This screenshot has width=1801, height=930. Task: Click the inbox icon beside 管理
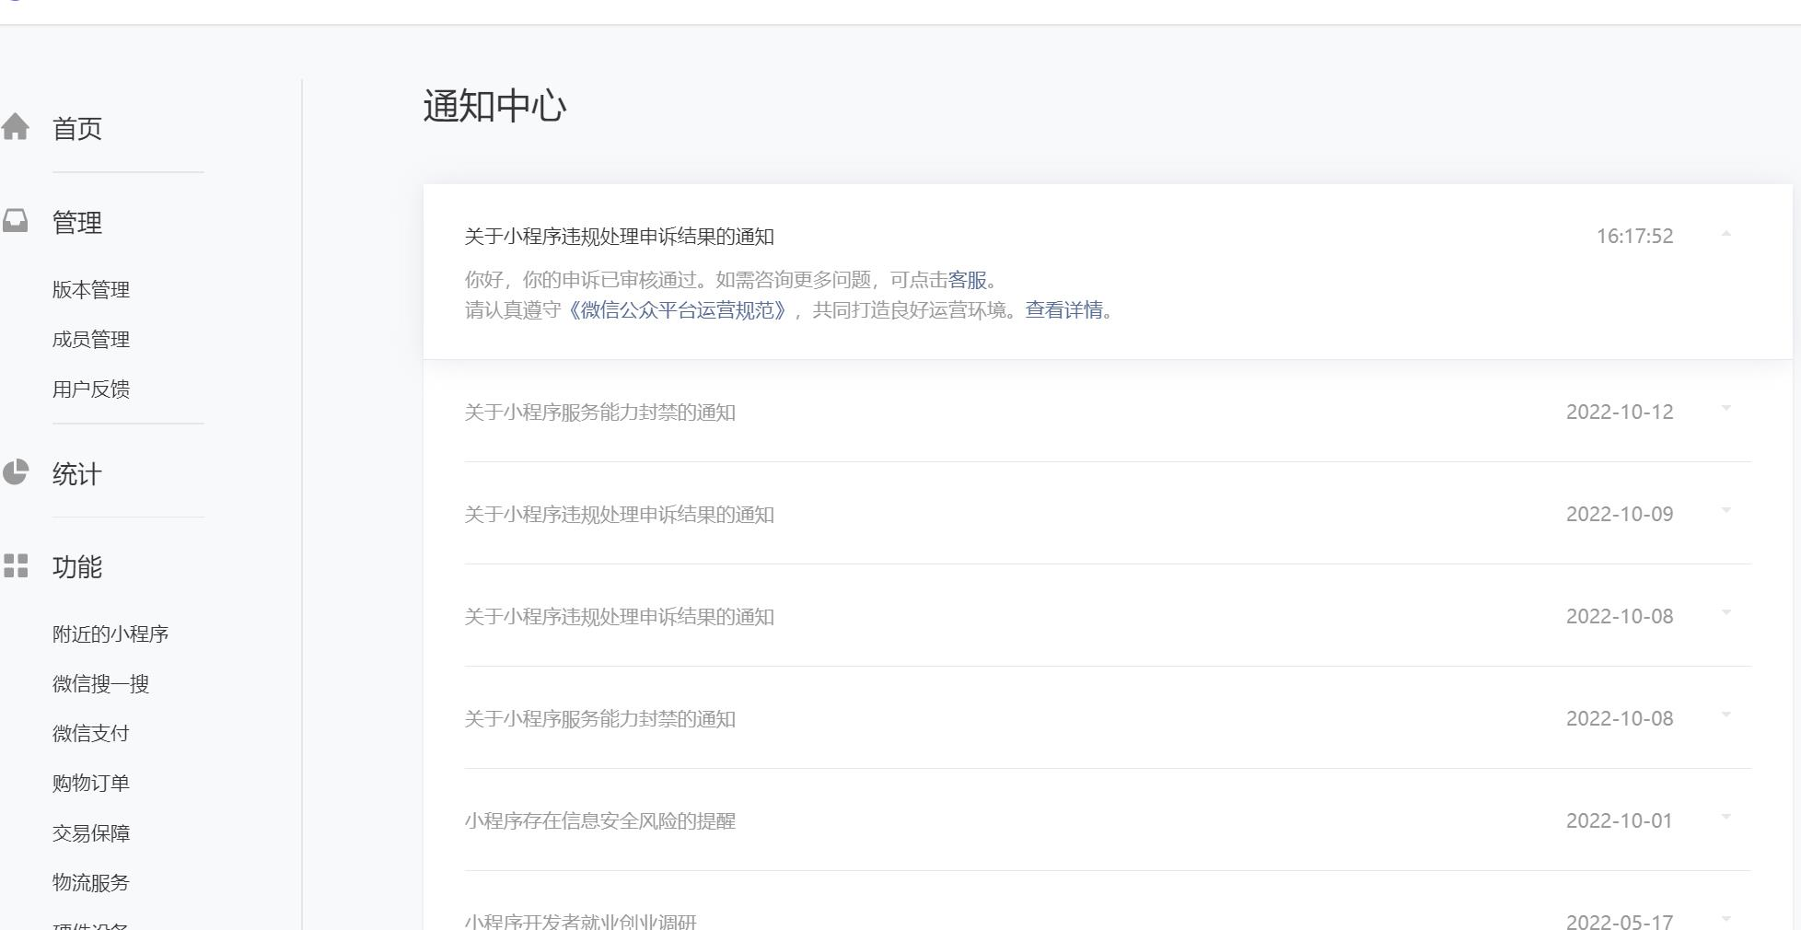(x=16, y=221)
